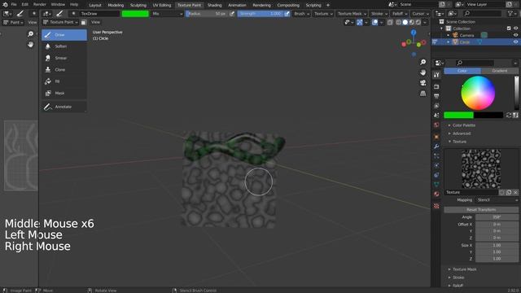Toggle viewport overlays button

(x=374, y=22)
